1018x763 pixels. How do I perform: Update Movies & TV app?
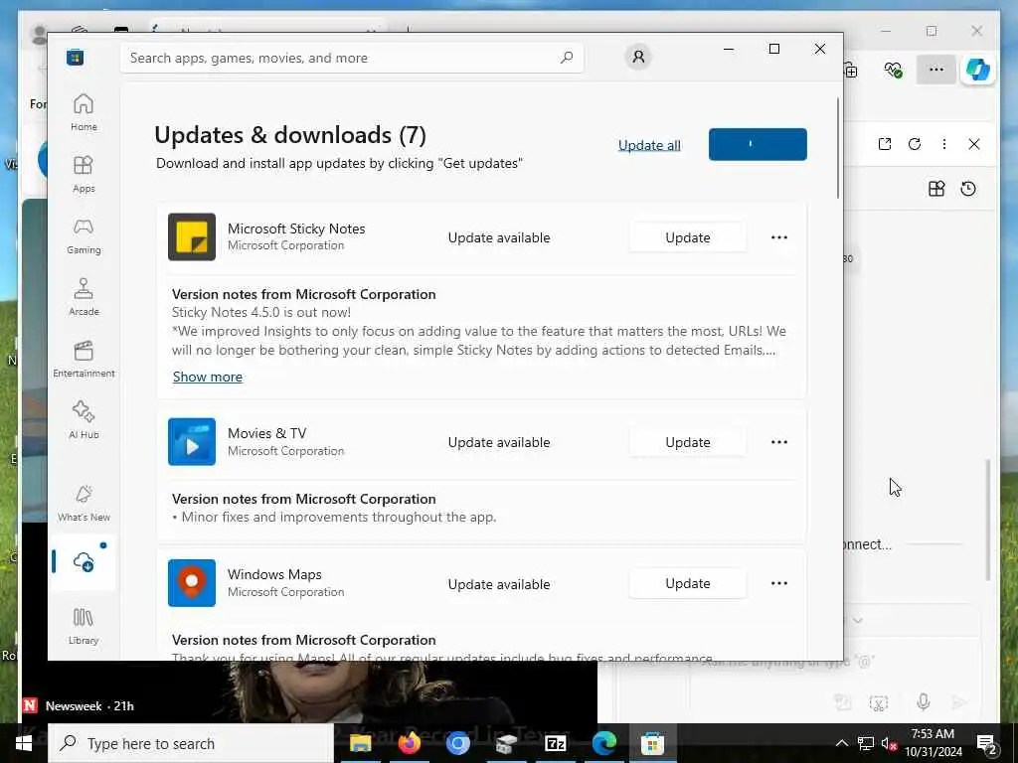[688, 442]
